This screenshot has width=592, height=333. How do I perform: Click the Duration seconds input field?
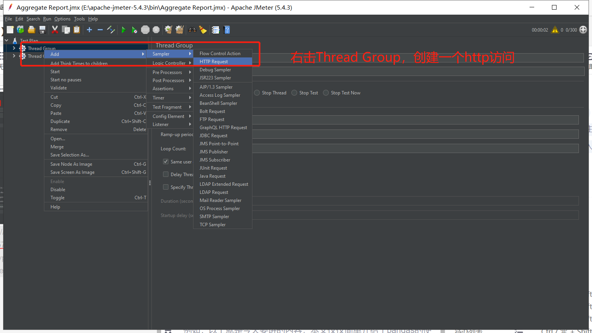pos(415,201)
